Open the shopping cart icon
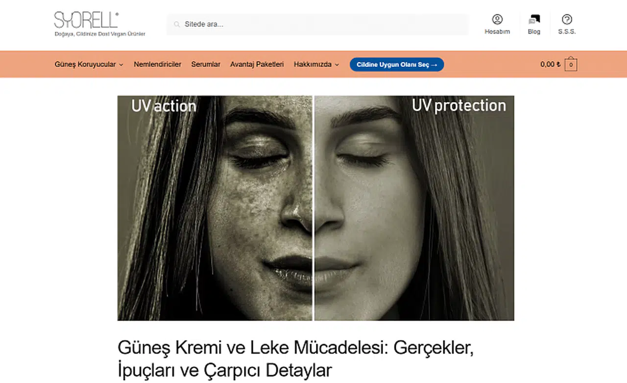This screenshot has width=627, height=383. tap(571, 64)
